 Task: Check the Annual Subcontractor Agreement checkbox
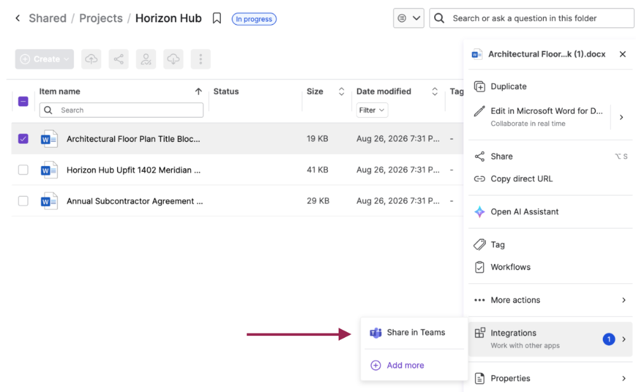click(x=23, y=201)
